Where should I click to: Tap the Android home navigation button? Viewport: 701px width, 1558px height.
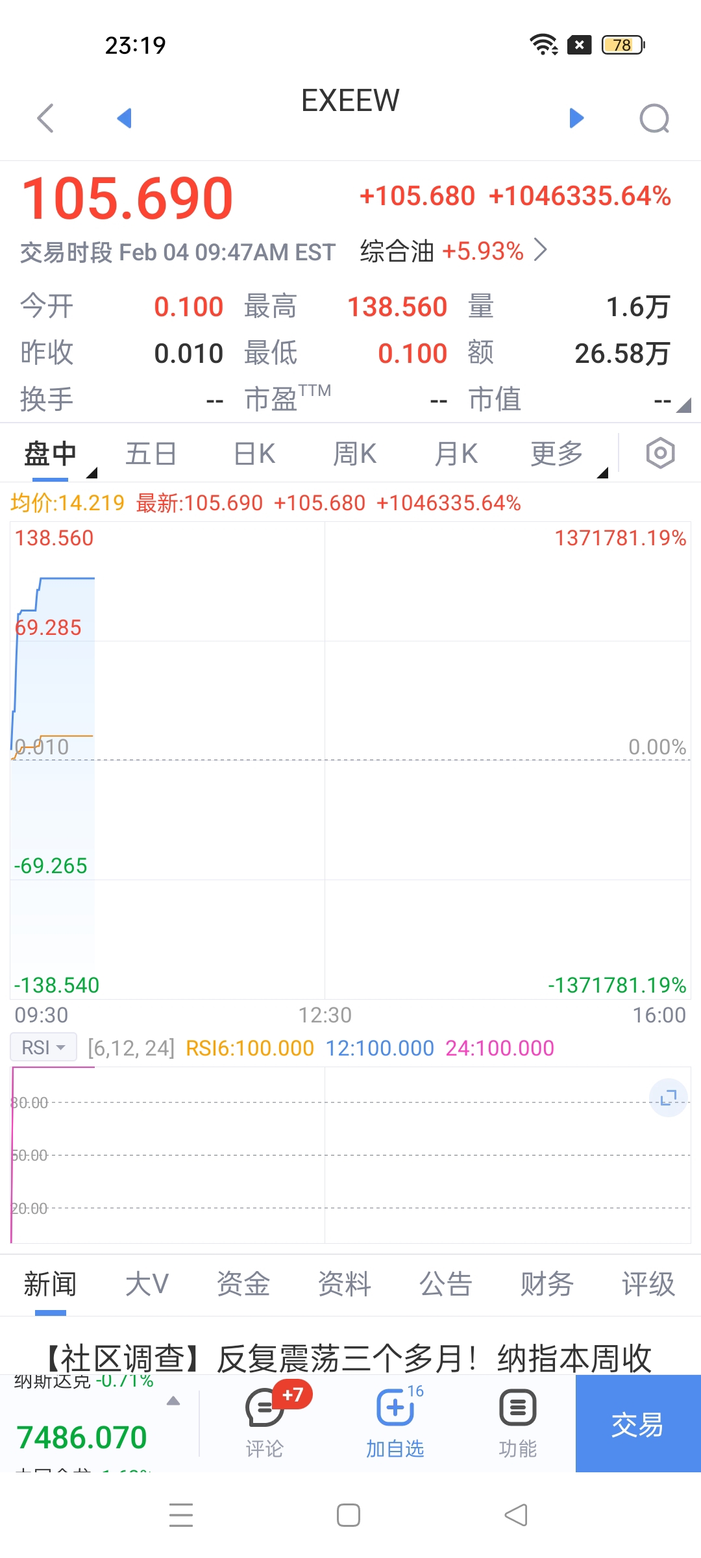point(349,1516)
